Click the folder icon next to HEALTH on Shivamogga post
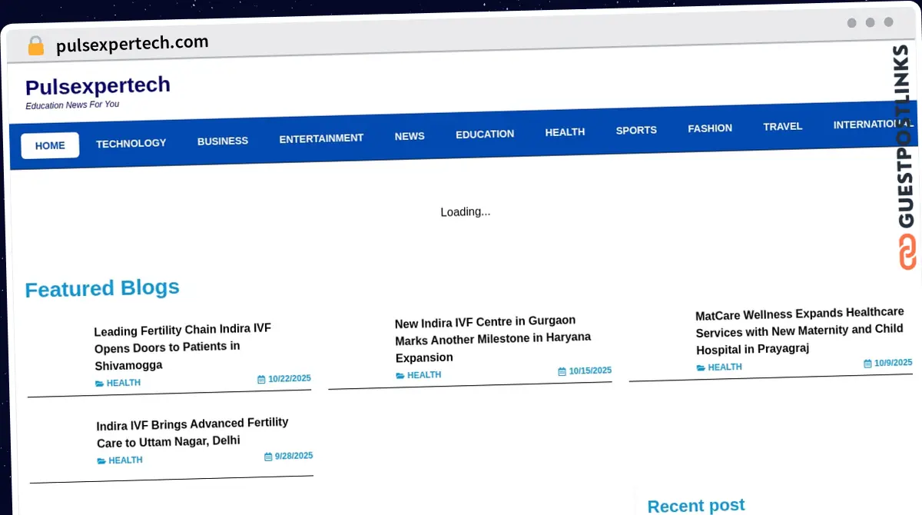The image size is (922, 515). click(x=98, y=383)
